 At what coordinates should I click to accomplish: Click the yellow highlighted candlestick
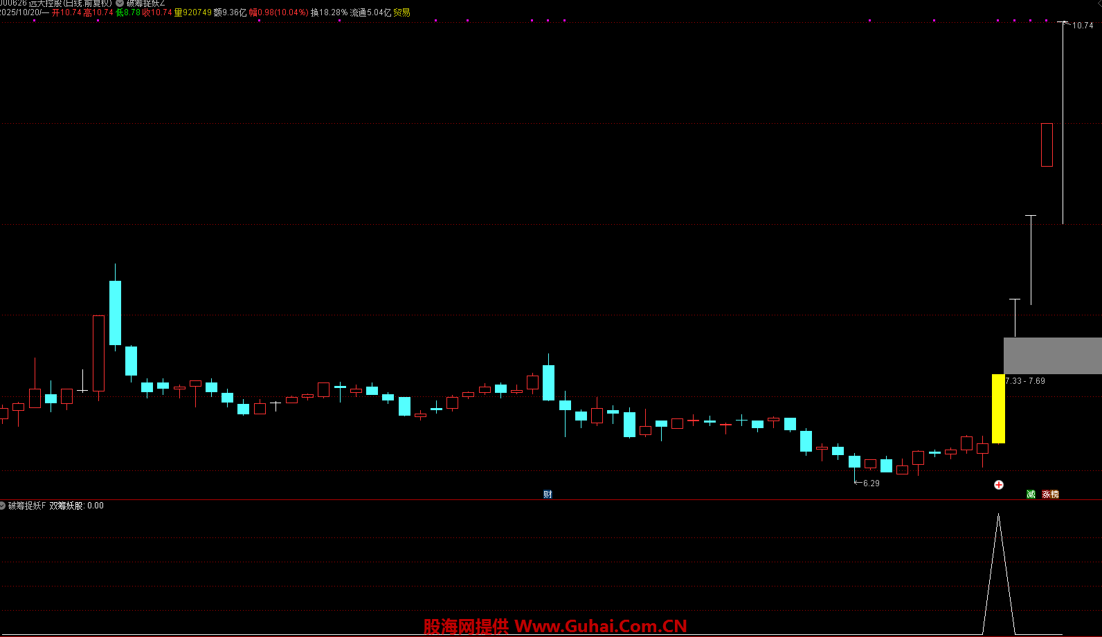pyautogui.click(x=998, y=408)
